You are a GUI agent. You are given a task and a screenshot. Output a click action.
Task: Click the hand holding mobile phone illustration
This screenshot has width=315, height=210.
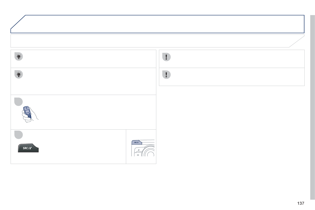tap(30, 114)
